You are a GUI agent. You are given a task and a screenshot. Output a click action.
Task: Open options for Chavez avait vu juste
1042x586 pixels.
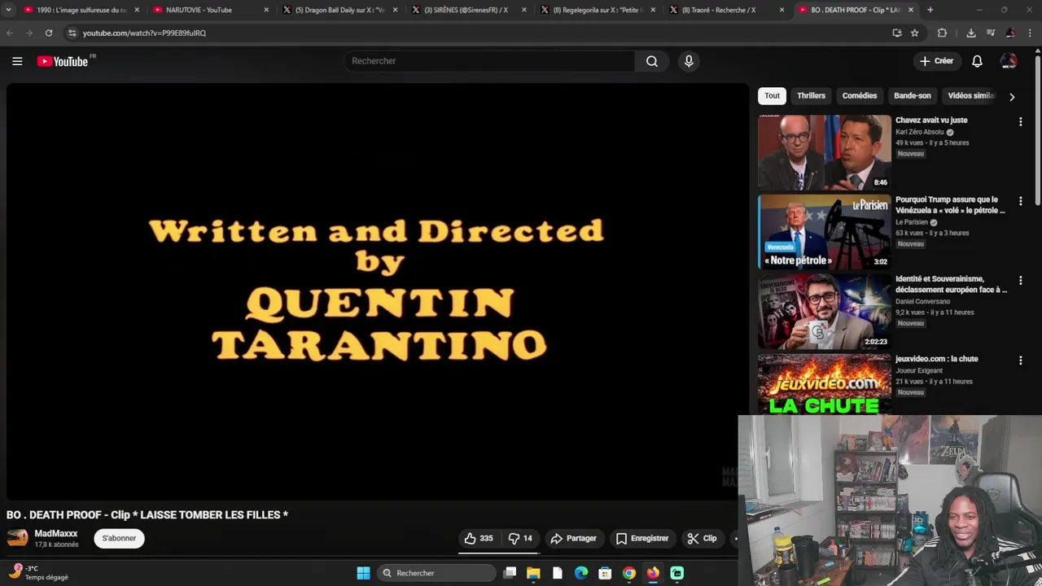(x=1020, y=122)
